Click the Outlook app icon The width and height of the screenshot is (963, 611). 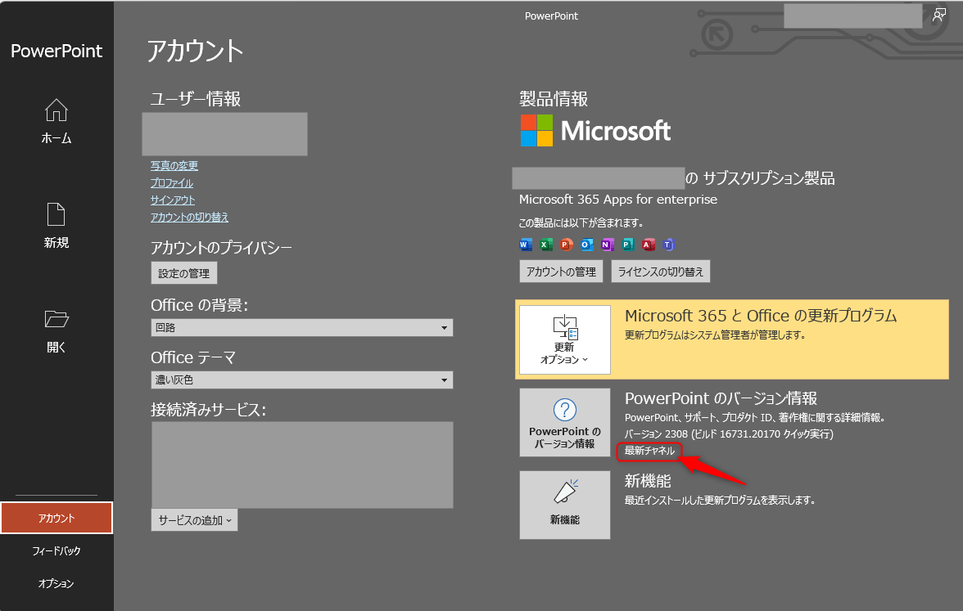click(x=587, y=245)
